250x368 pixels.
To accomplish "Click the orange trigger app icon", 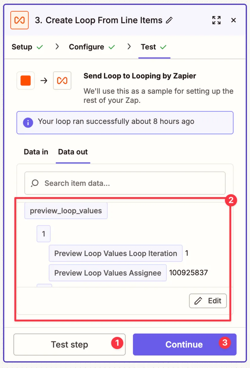I will (x=26, y=81).
